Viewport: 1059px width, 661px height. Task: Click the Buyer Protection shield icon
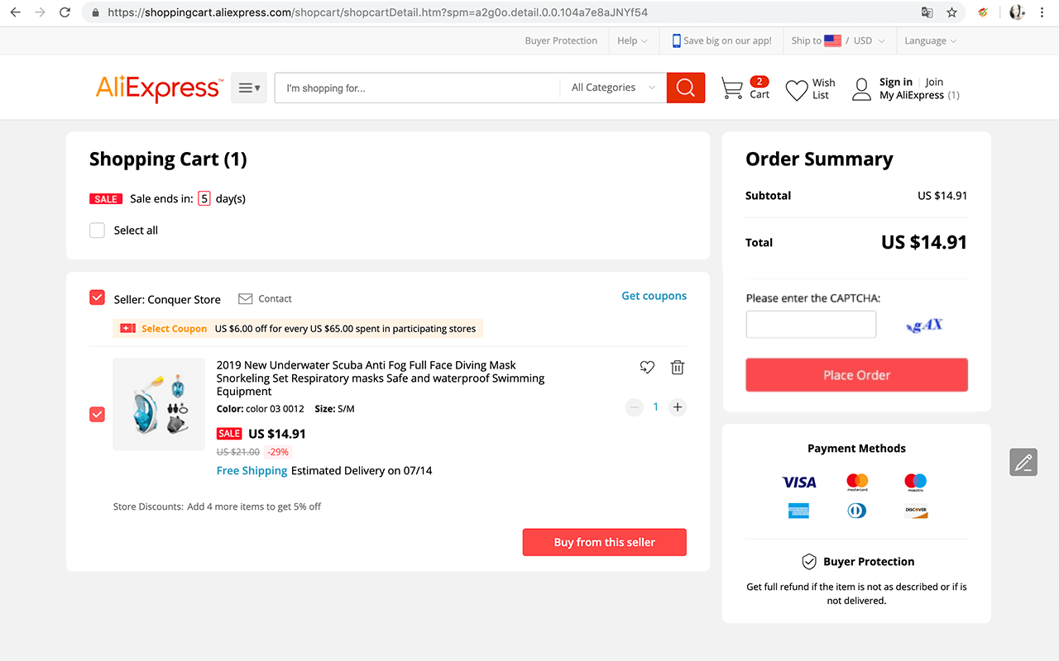click(x=809, y=562)
